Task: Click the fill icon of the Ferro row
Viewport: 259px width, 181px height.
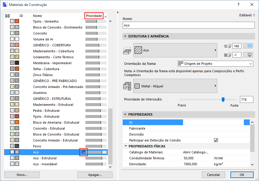Action: click(x=12, y=146)
